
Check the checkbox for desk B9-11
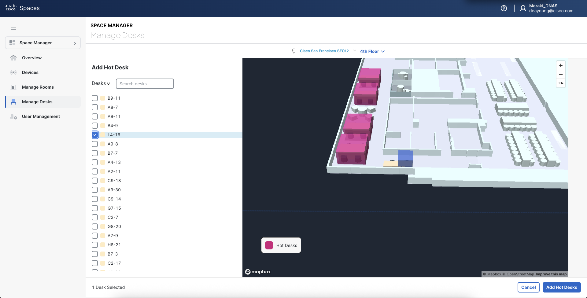click(95, 98)
